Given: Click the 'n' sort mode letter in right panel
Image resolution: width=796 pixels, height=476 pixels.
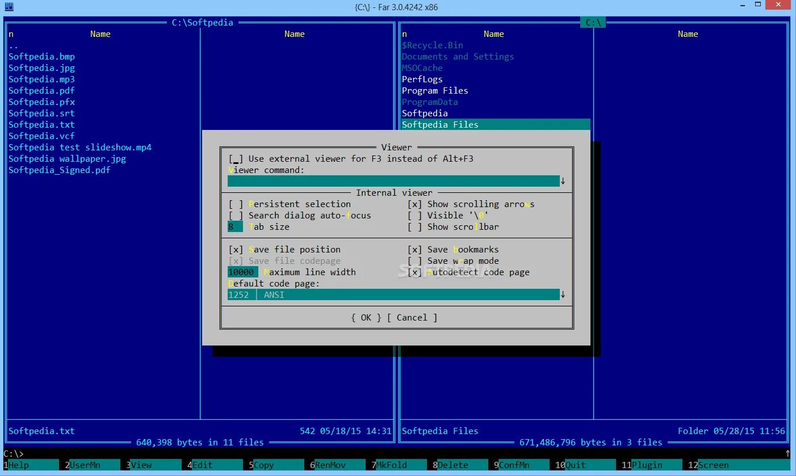Looking at the screenshot, I should pyautogui.click(x=404, y=34).
